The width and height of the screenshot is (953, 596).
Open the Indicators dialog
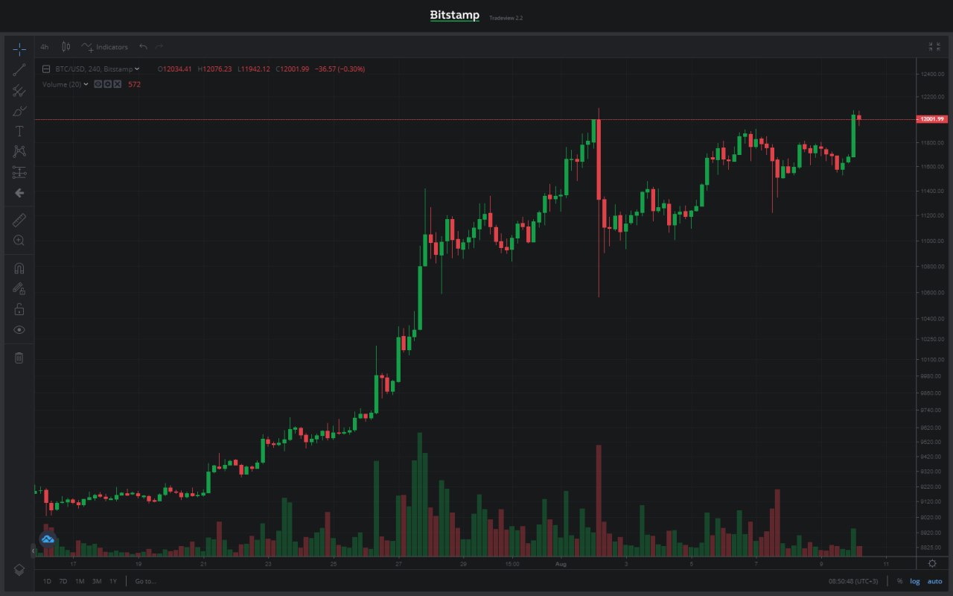click(x=105, y=47)
